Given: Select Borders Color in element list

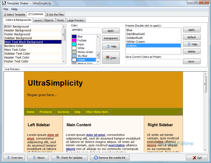Looking at the screenshot, I should pyautogui.click(x=33, y=46).
